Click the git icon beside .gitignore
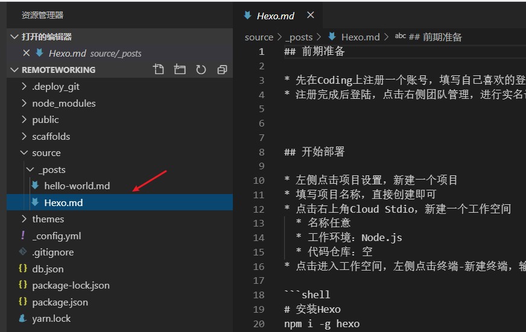Viewport: 526px width, 332px height. coord(22,252)
